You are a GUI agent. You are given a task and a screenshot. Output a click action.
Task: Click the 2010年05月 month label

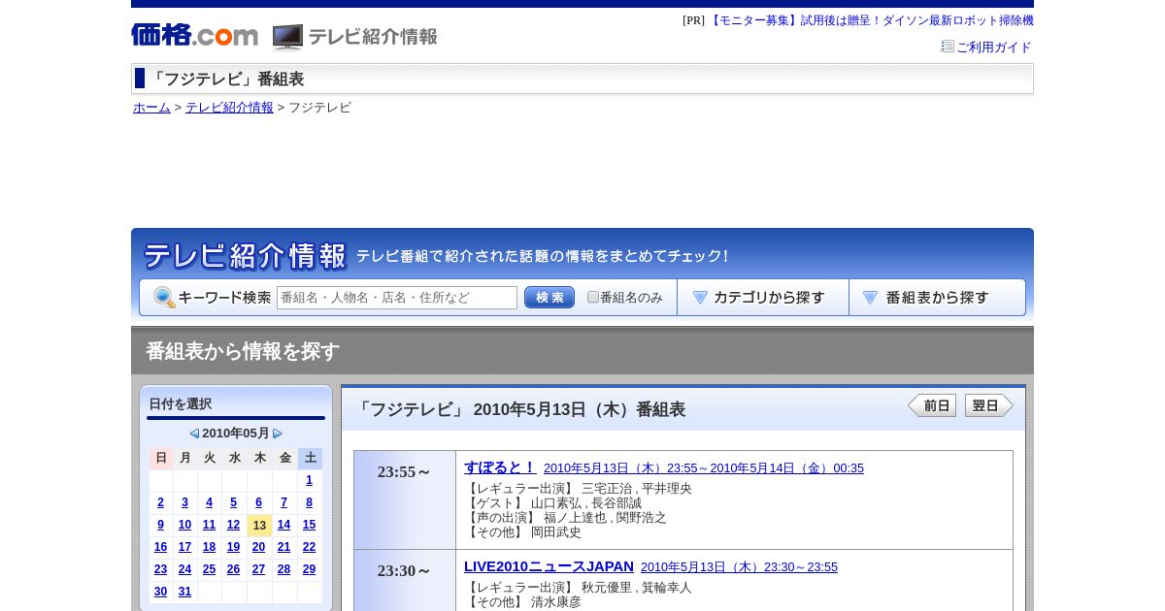tap(236, 434)
